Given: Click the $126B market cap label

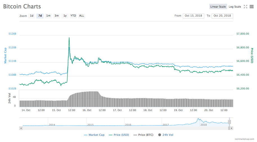Looking at the screenshot, I should coord(12,34).
